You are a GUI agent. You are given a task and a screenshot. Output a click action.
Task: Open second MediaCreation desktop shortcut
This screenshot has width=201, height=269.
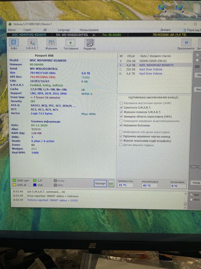tap(179, 10)
